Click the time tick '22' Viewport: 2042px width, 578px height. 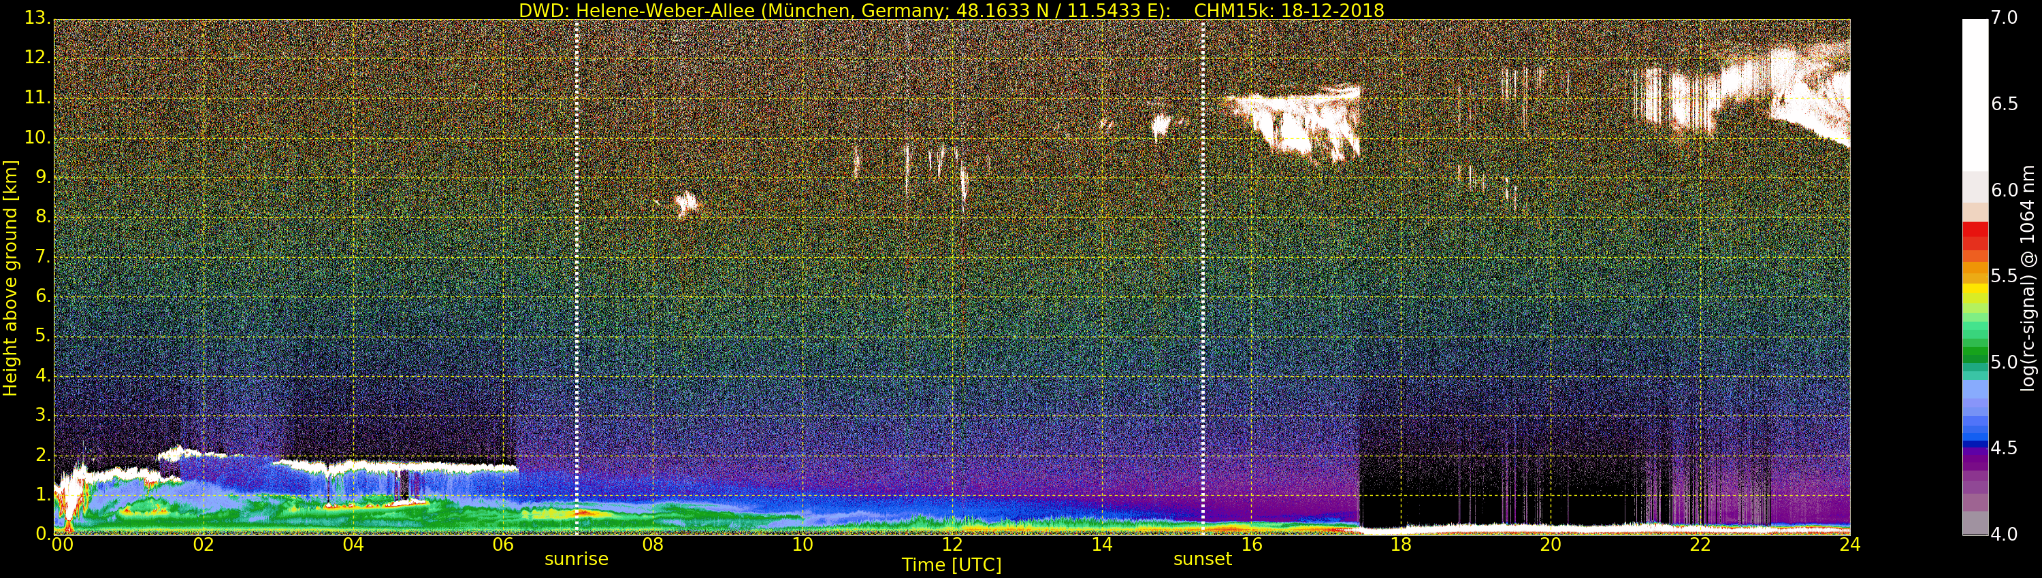pos(1700,545)
